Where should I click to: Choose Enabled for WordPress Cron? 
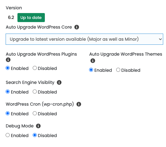(7, 113)
